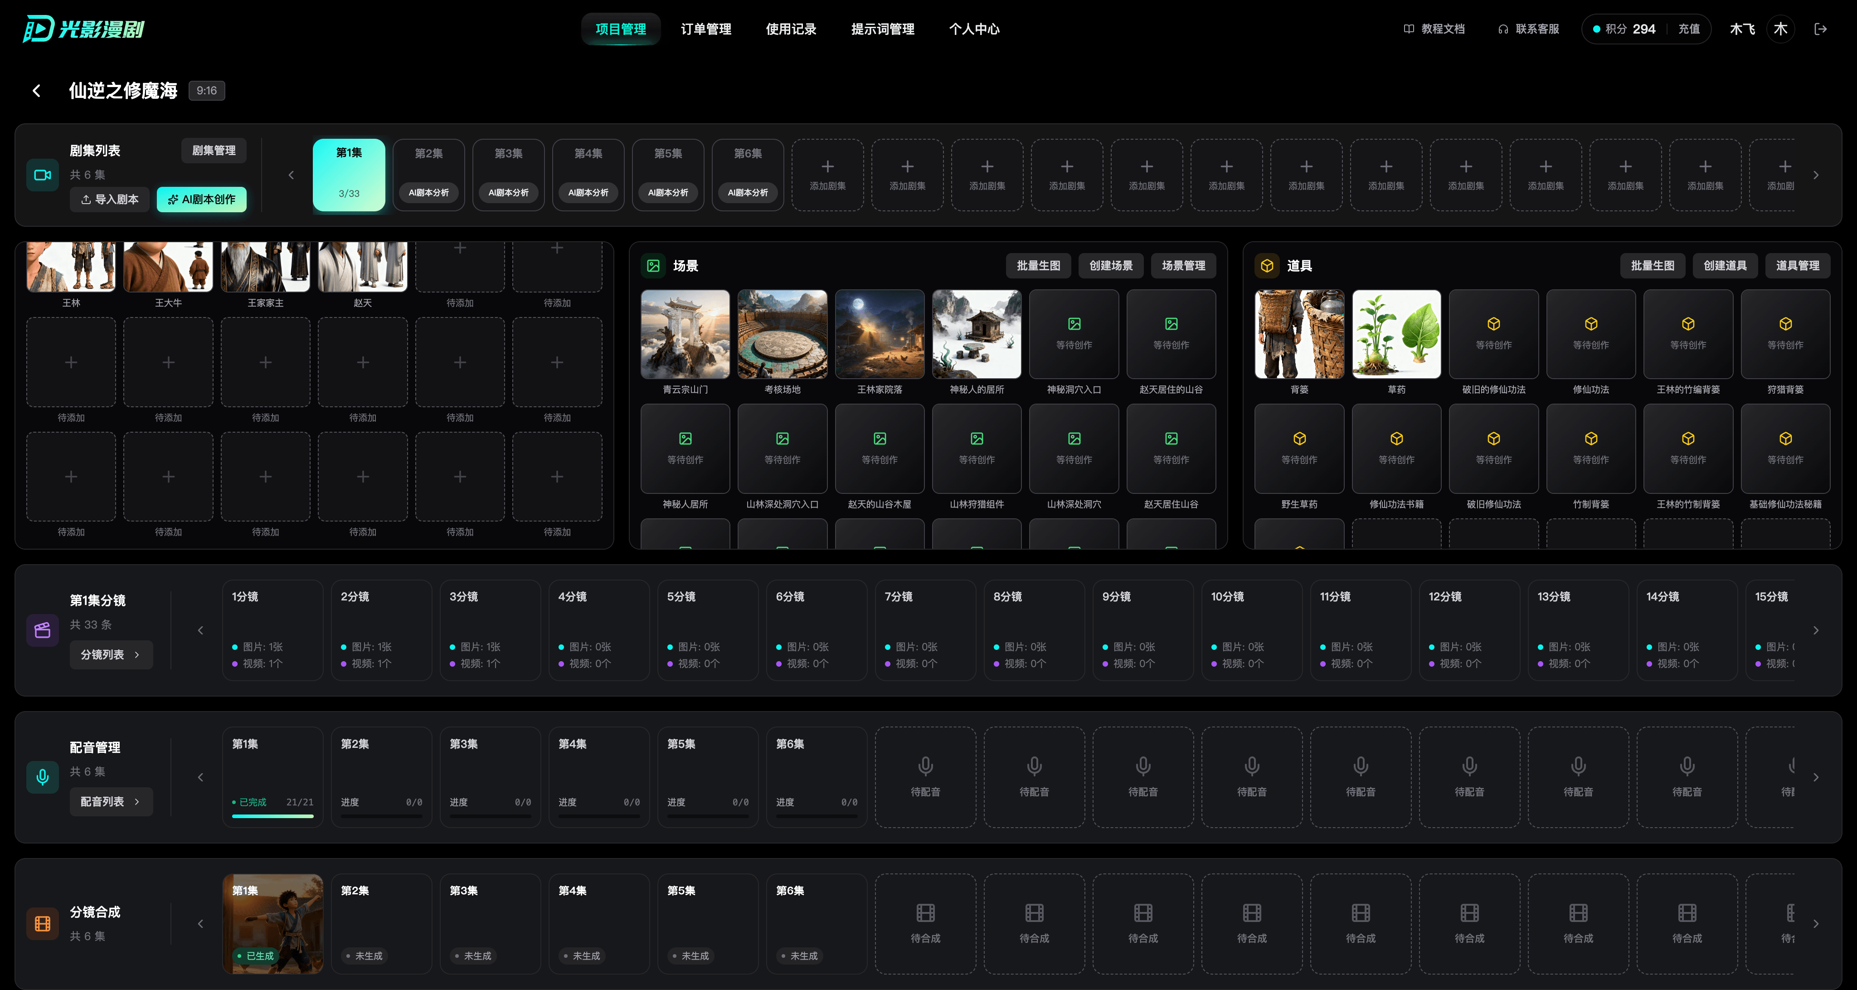
Task: Go back using the arrow beside 仙逆之修魔海
Action: tap(37, 91)
